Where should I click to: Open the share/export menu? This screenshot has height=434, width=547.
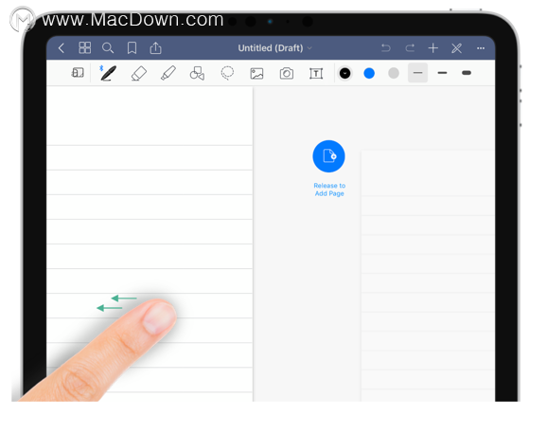click(155, 48)
